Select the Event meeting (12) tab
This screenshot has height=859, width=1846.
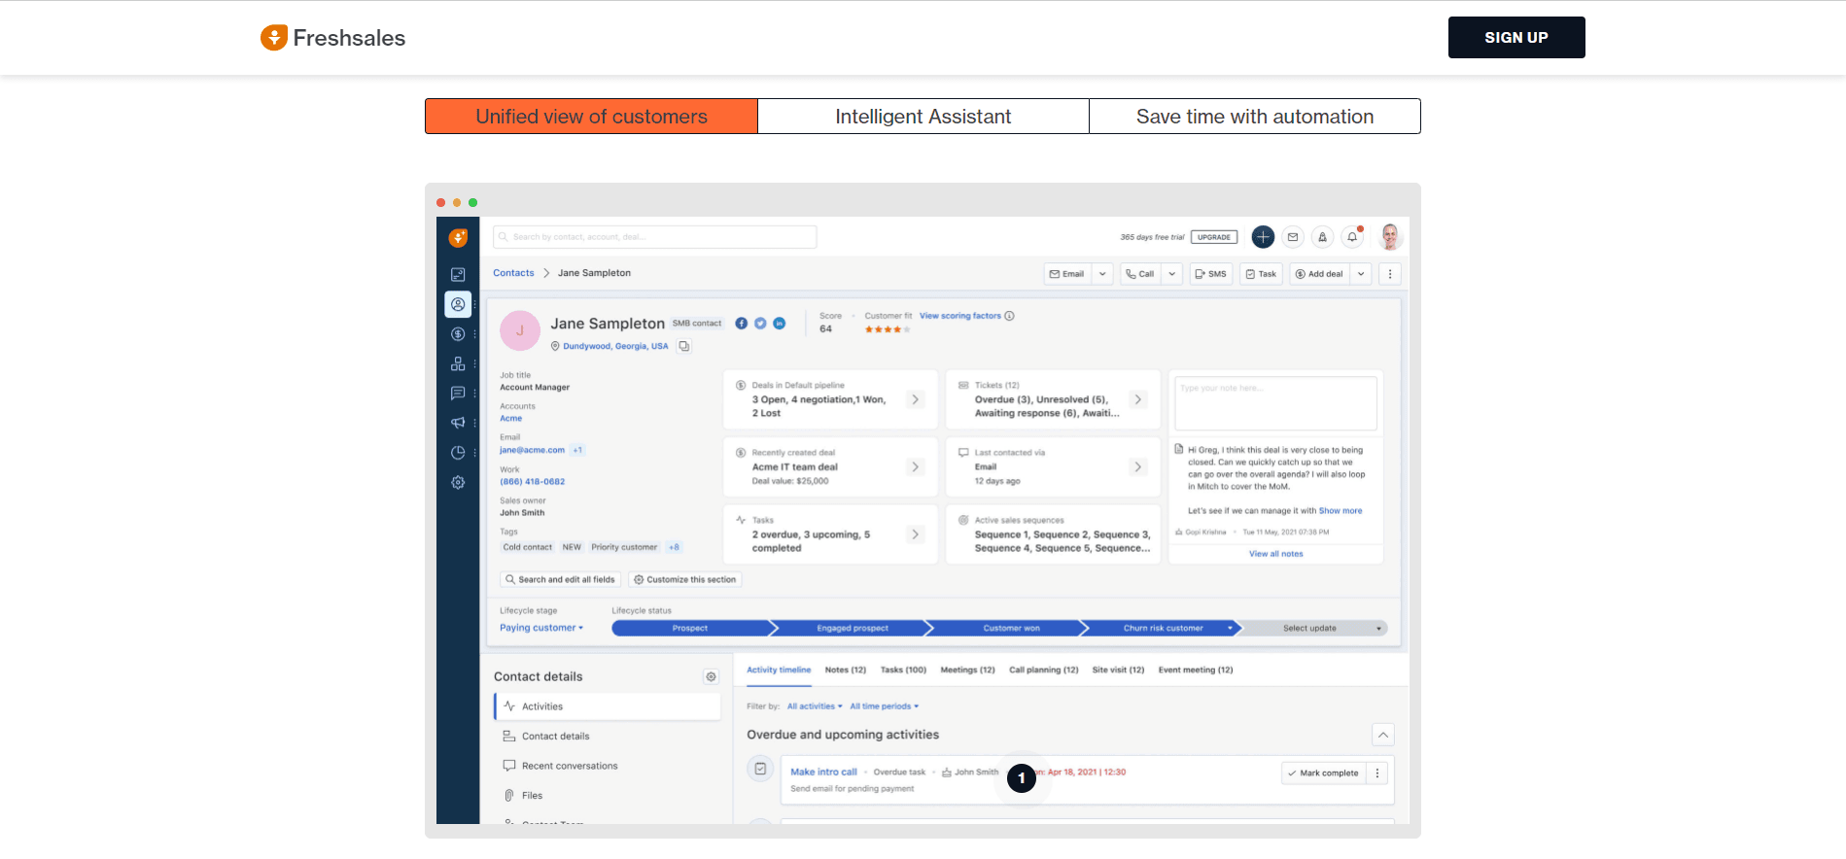[x=1196, y=670]
